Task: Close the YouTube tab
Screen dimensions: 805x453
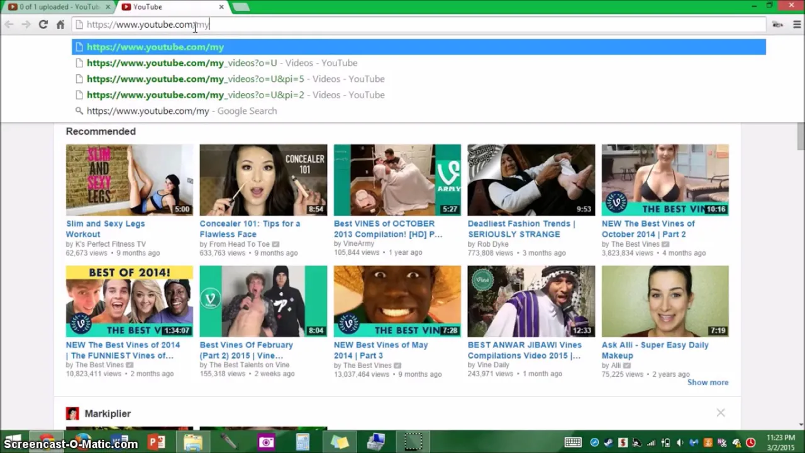Action: coord(221,7)
